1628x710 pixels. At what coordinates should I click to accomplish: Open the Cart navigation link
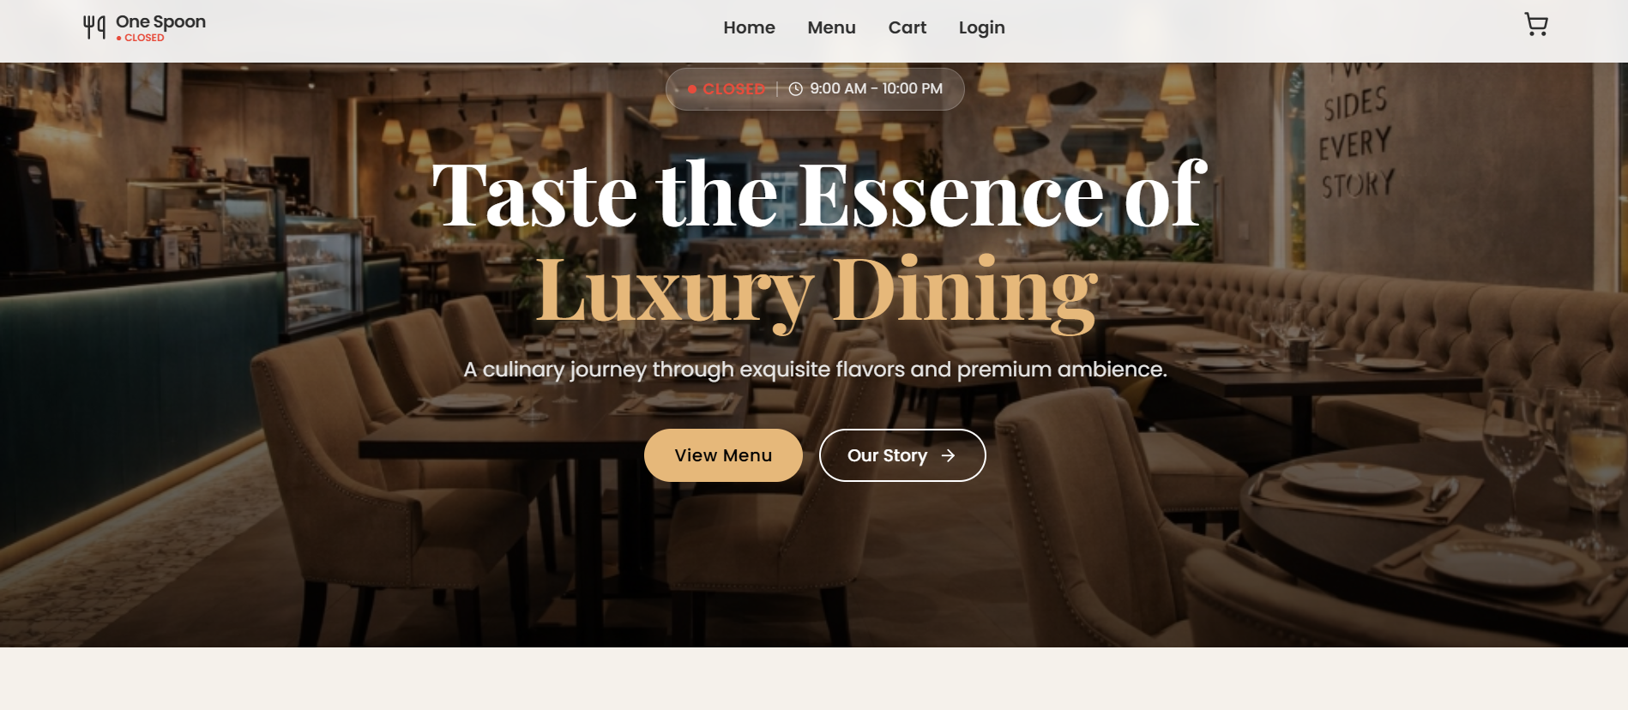[x=907, y=27]
